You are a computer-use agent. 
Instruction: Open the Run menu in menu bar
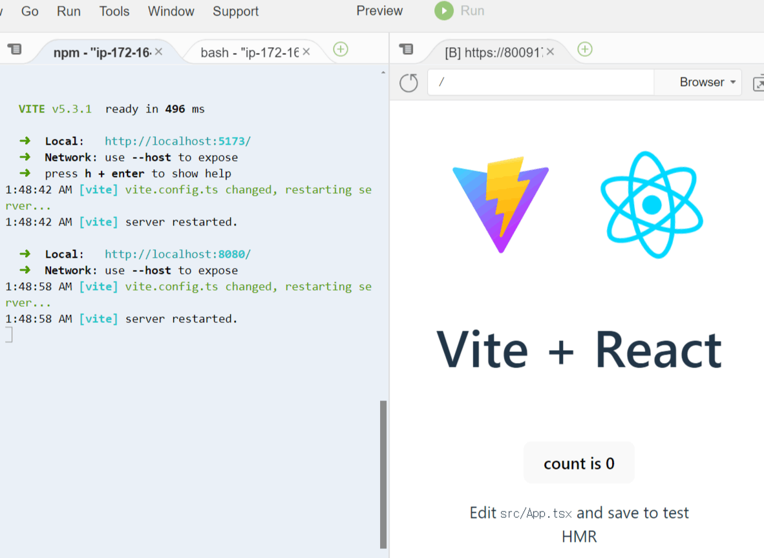[69, 11]
